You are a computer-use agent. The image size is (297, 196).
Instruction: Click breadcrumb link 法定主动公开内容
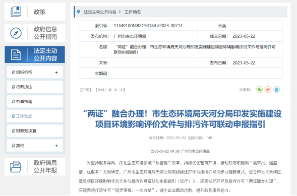[100, 12]
